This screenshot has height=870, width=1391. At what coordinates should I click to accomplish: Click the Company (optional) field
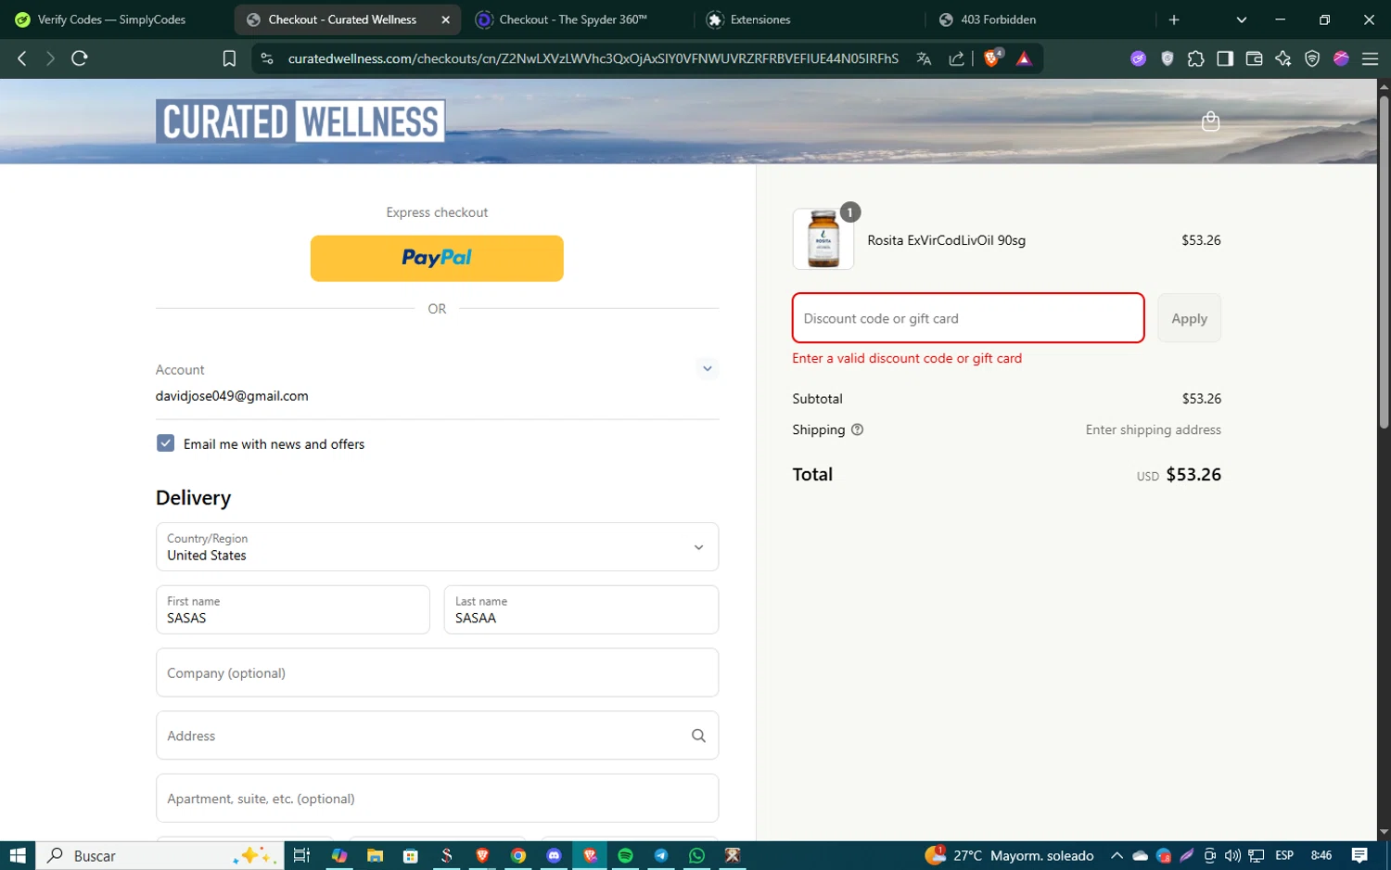coord(437,672)
